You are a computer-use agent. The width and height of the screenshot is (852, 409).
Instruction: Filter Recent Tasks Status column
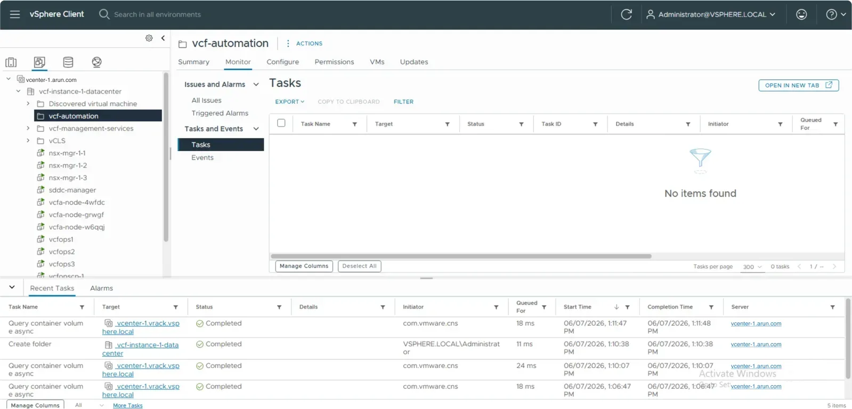[279, 307]
